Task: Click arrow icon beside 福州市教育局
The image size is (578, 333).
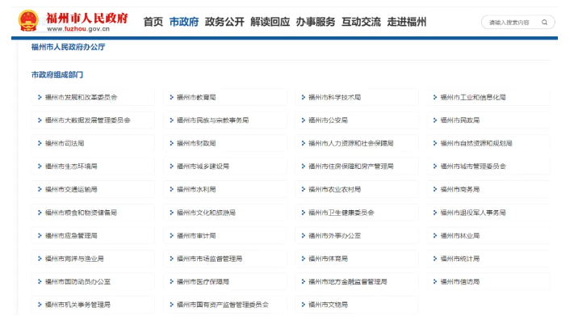Action: [171, 98]
